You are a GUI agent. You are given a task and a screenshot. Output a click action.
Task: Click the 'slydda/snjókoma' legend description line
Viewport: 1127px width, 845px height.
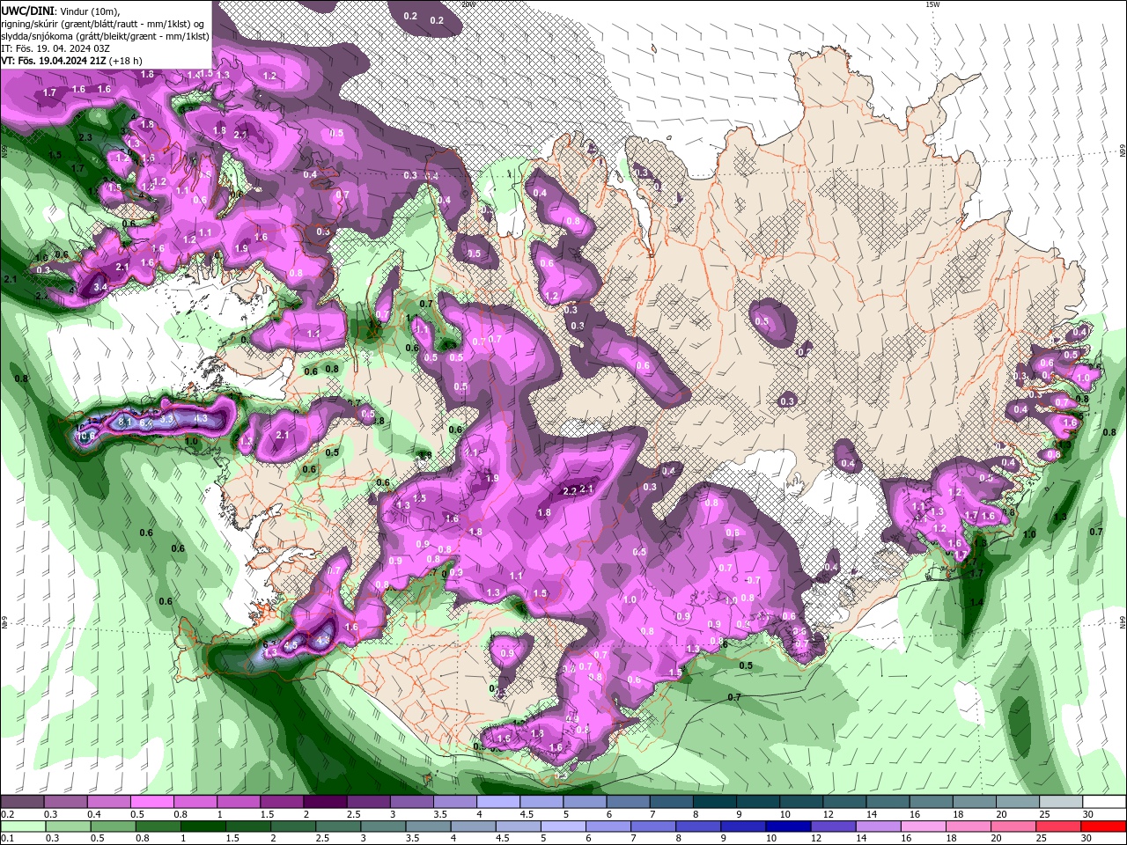[106, 36]
